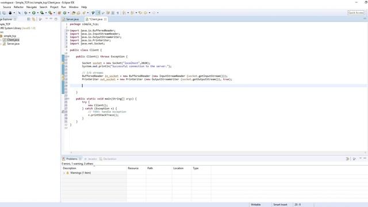Viewport: 368px width, 207px height.
Task: Open the Coverage button dropdown arrow
Action: click(46, 13)
